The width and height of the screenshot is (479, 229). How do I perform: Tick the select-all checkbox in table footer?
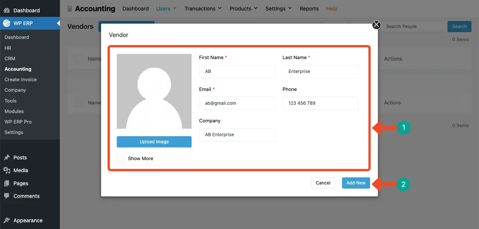point(79,103)
